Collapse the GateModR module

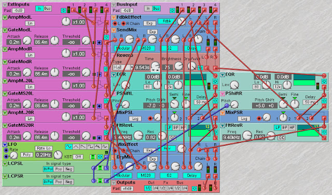(x=5, y=62)
